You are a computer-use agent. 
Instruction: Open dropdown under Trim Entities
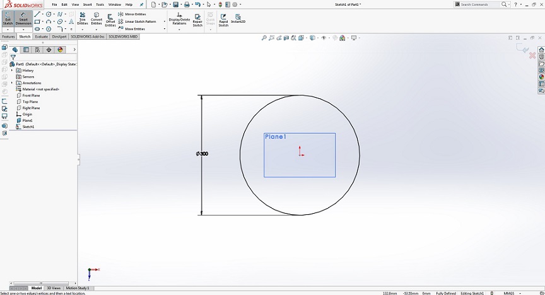(x=83, y=30)
